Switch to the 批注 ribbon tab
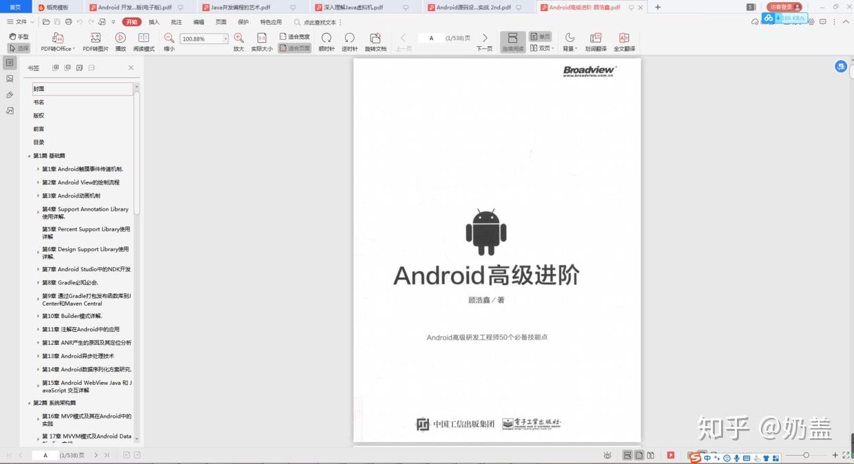Screen dimensions: 854x464 coord(176,22)
